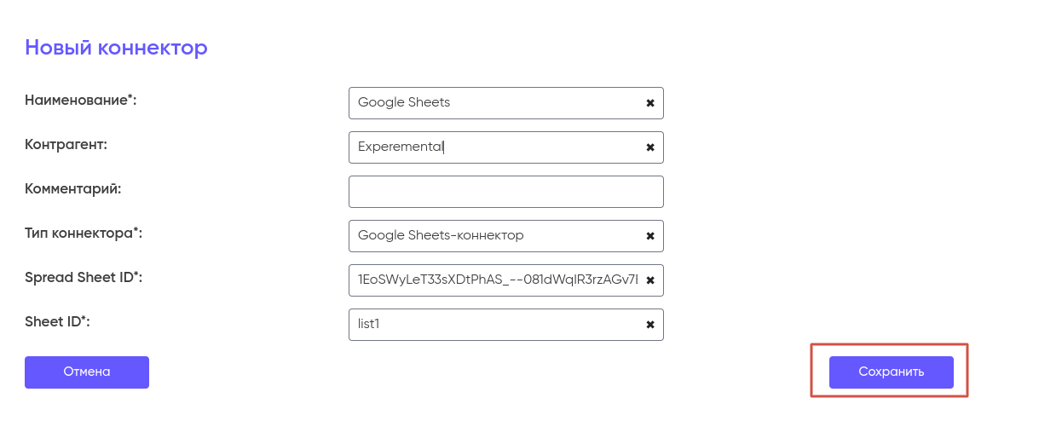Click the Сохранить button
Screen dimensions: 1062x421
pos(891,372)
